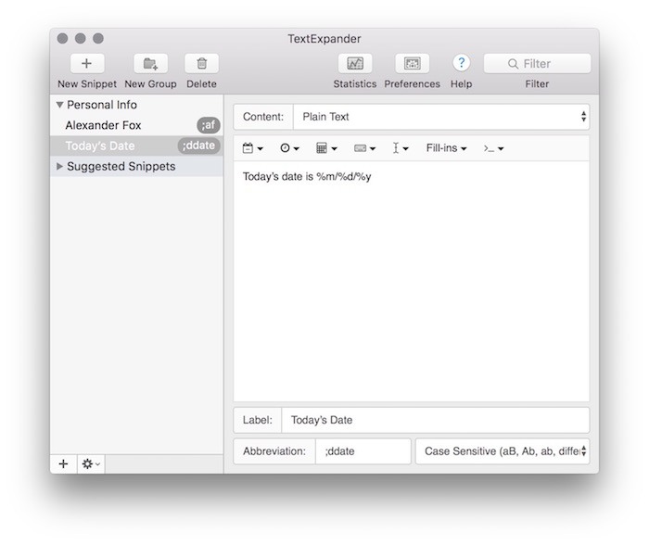Open the Content type Plain Text dropdown

pos(441,117)
